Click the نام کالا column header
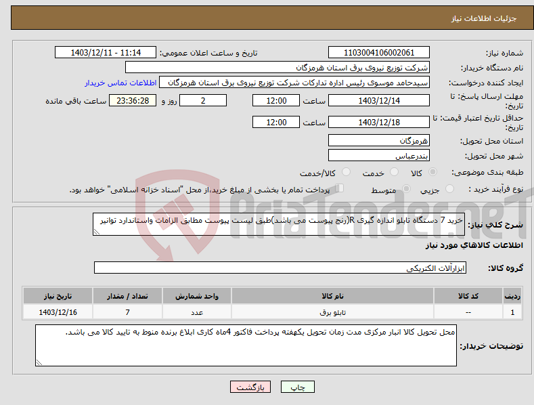The width and height of the screenshot is (534, 405). click(x=332, y=296)
